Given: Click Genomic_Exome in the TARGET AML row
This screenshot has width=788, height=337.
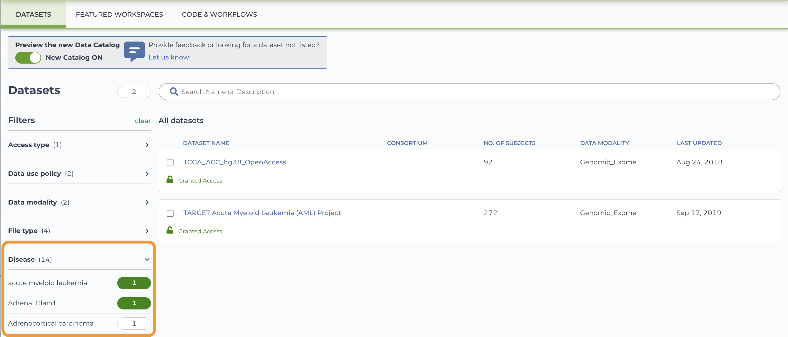Looking at the screenshot, I should (x=608, y=213).
